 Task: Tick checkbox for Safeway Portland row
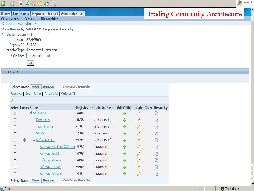[15, 174]
